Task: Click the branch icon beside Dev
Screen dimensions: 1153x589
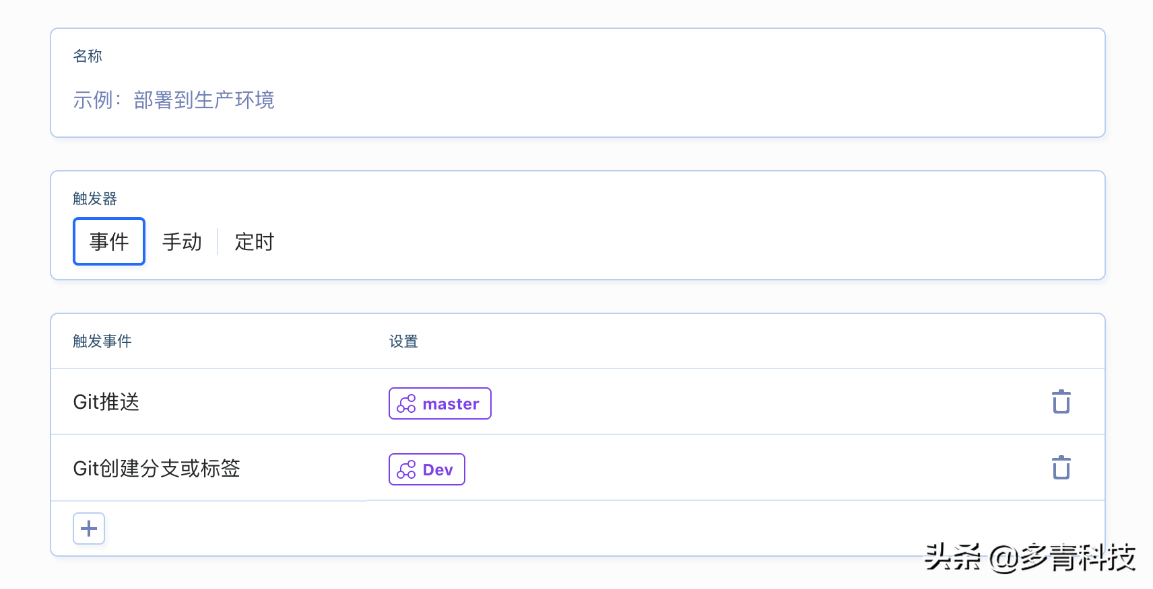Action: click(406, 469)
